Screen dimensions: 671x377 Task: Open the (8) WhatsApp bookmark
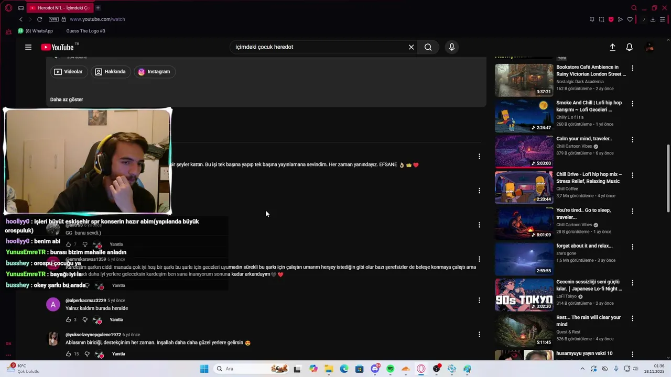tap(36, 31)
